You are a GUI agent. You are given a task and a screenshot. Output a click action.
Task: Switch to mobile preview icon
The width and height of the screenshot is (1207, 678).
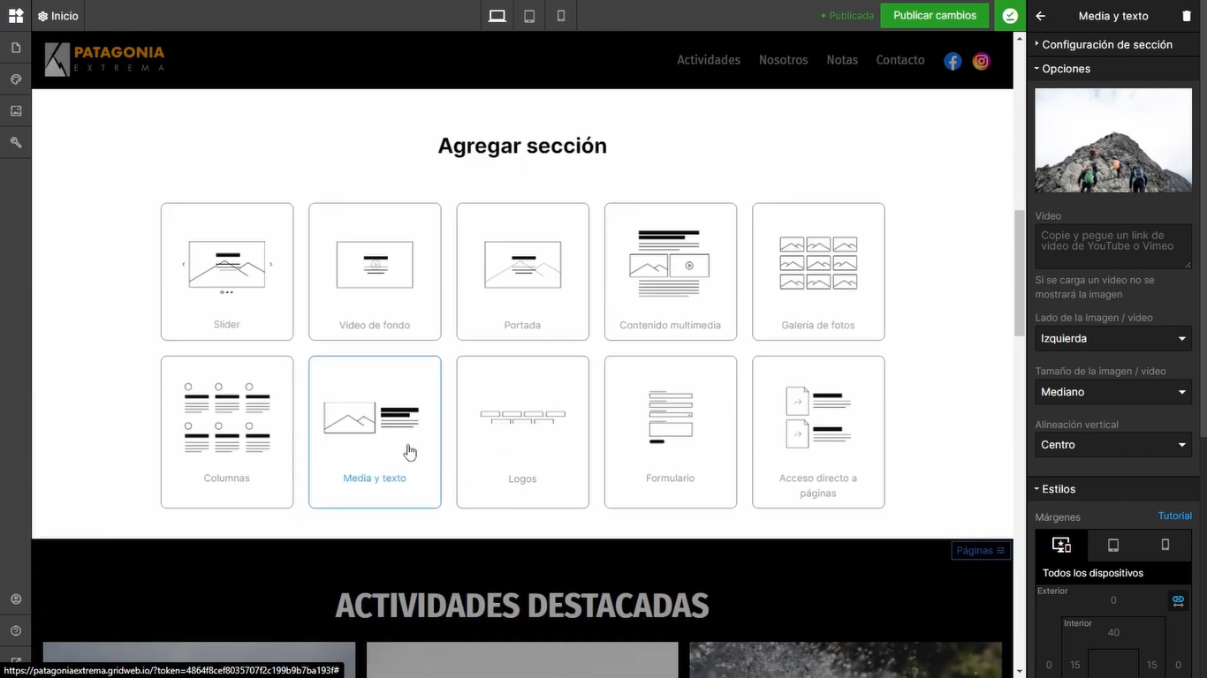click(x=561, y=16)
